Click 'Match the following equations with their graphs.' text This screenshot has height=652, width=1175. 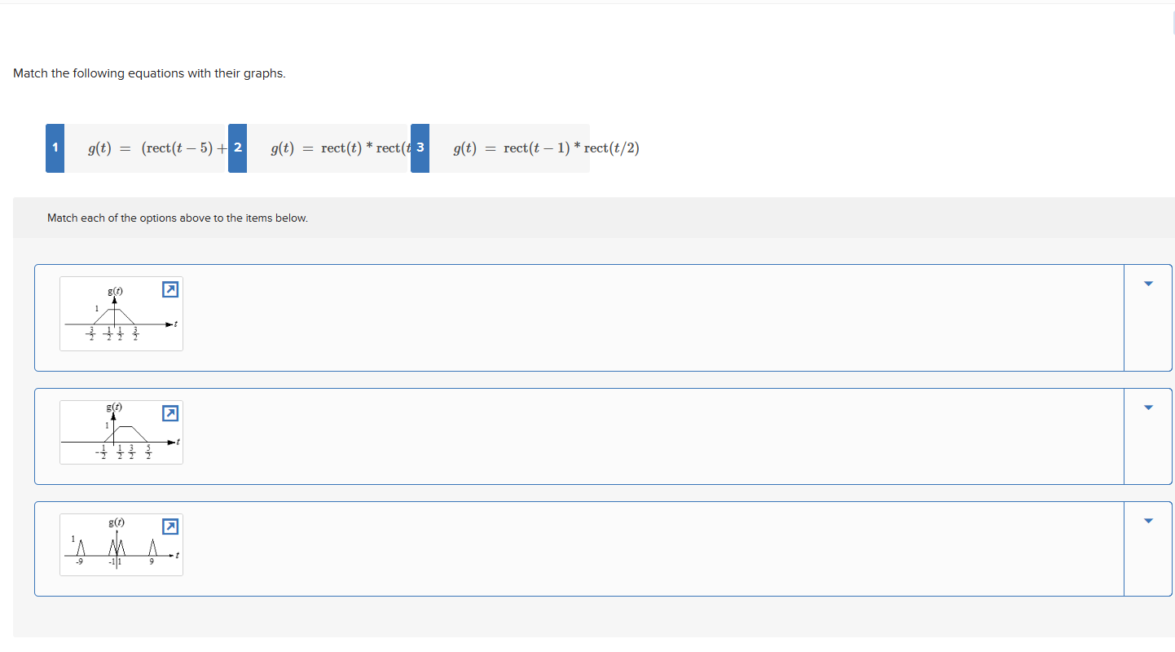[149, 73]
